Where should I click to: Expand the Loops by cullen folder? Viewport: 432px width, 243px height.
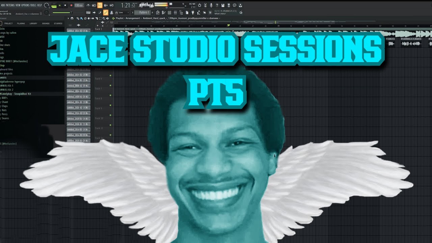pyautogui.click(x=8, y=33)
